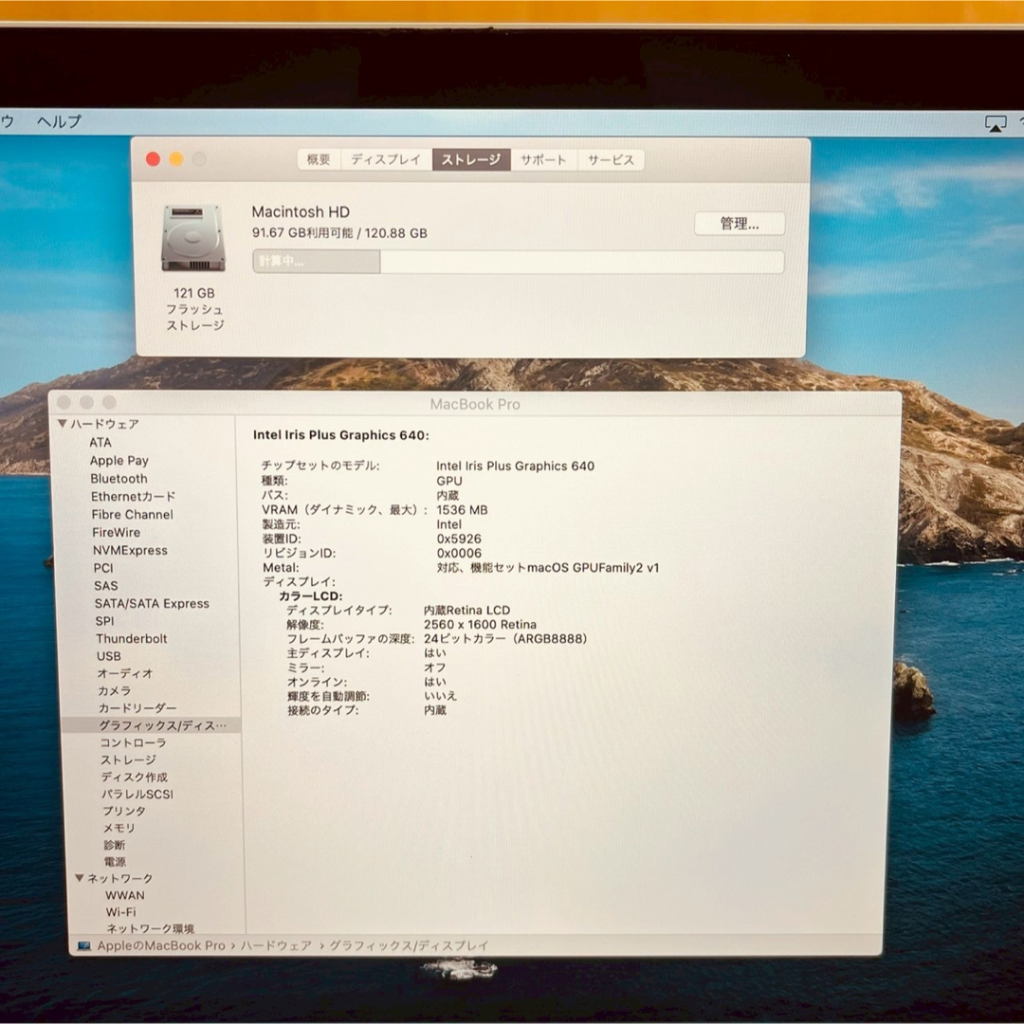Select Apple Pay in the sidebar

click(x=119, y=461)
